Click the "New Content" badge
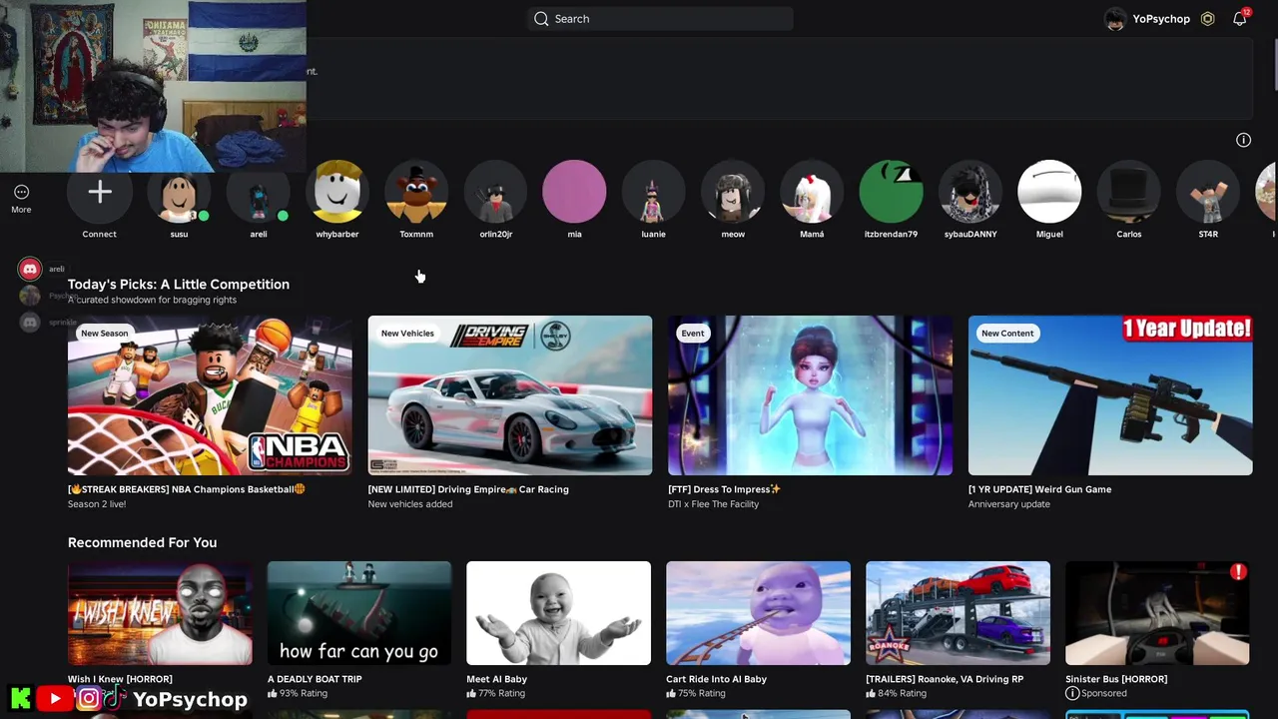This screenshot has height=719, width=1278. pyautogui.click(x=1007, y=334)
